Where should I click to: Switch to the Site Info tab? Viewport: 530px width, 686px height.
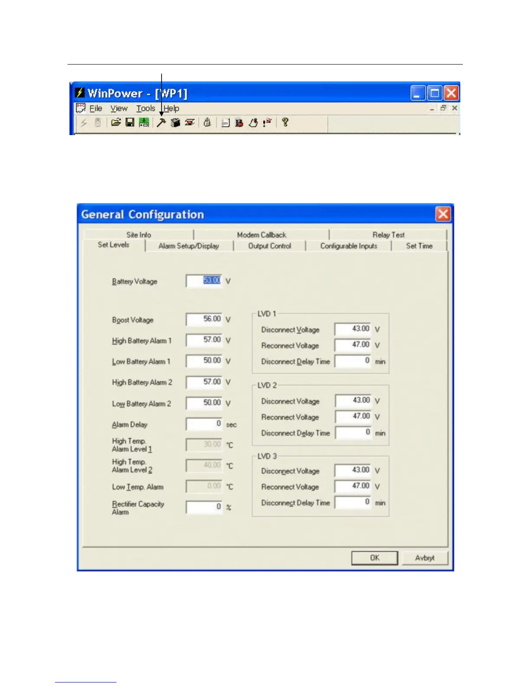pos(139,235)
